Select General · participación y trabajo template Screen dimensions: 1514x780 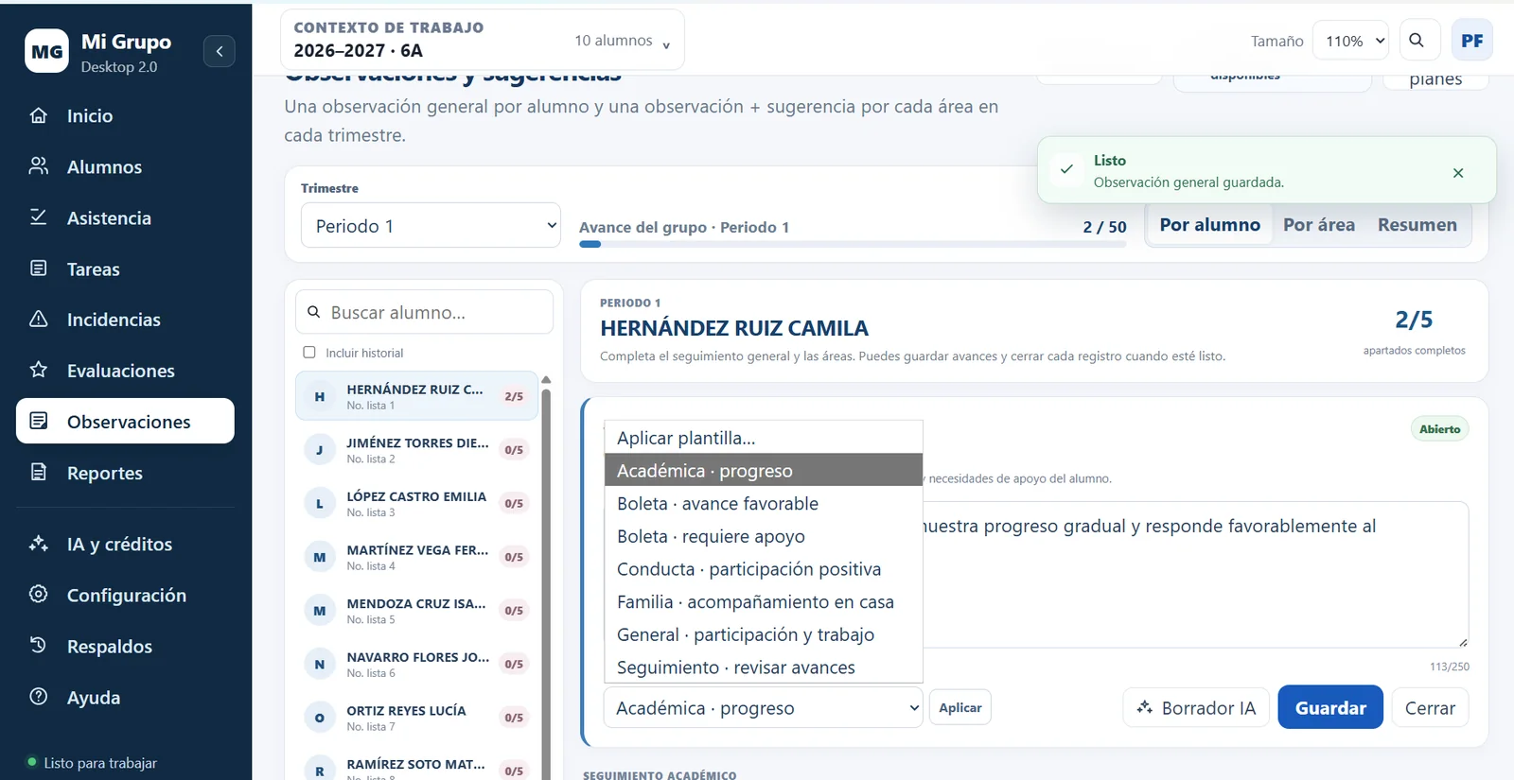point(764,634)
